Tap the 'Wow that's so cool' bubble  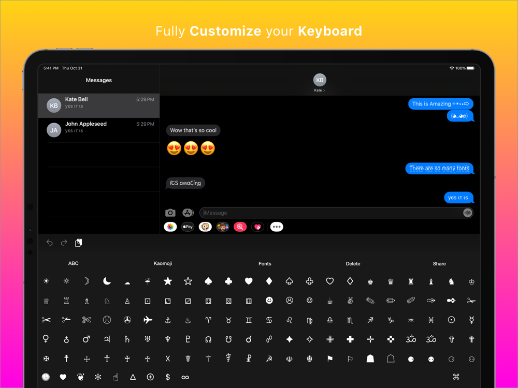pos(193,130)
